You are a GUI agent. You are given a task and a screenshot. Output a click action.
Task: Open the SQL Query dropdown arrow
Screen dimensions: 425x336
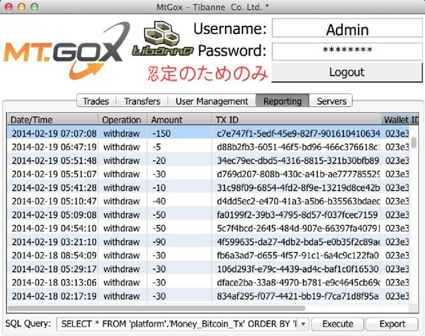[x=303, y=324]
